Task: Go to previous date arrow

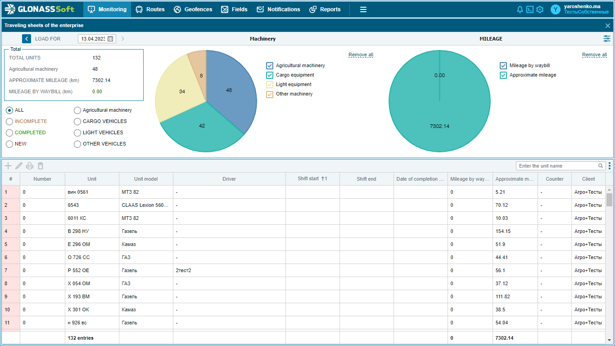Action: [x=27, y=39]
